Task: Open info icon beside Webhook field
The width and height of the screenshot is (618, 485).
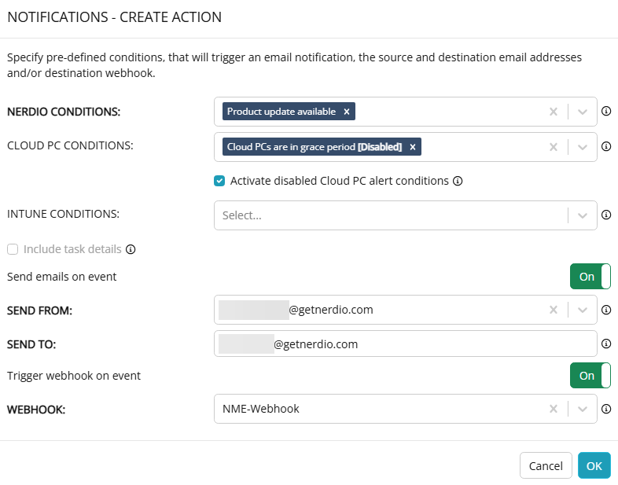Action: pyautogui.click(x=605, y=409)
